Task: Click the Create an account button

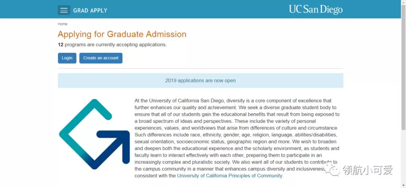Action: pos(101,58)
